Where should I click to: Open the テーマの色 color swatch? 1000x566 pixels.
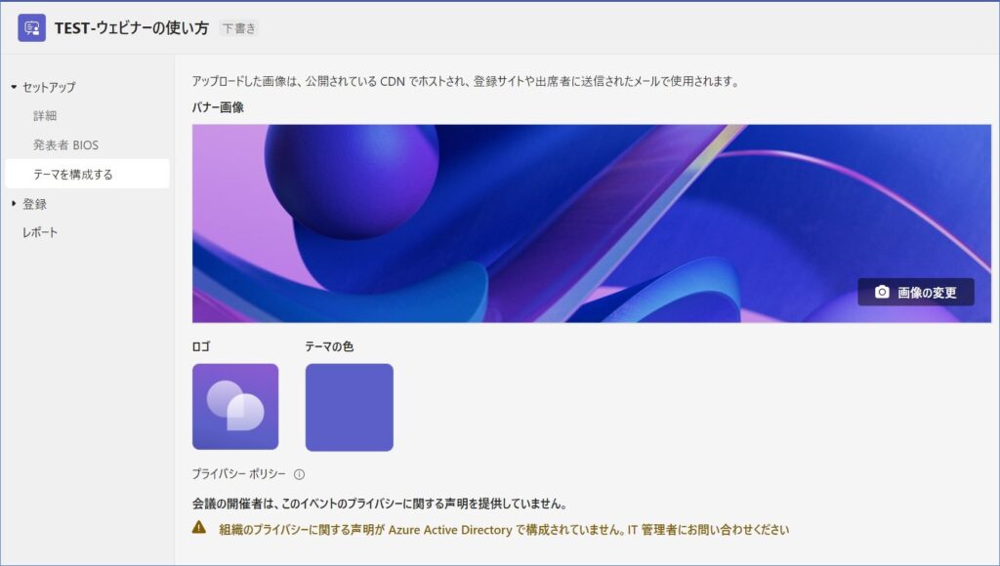pyautogui.click(x=349, y=407)
